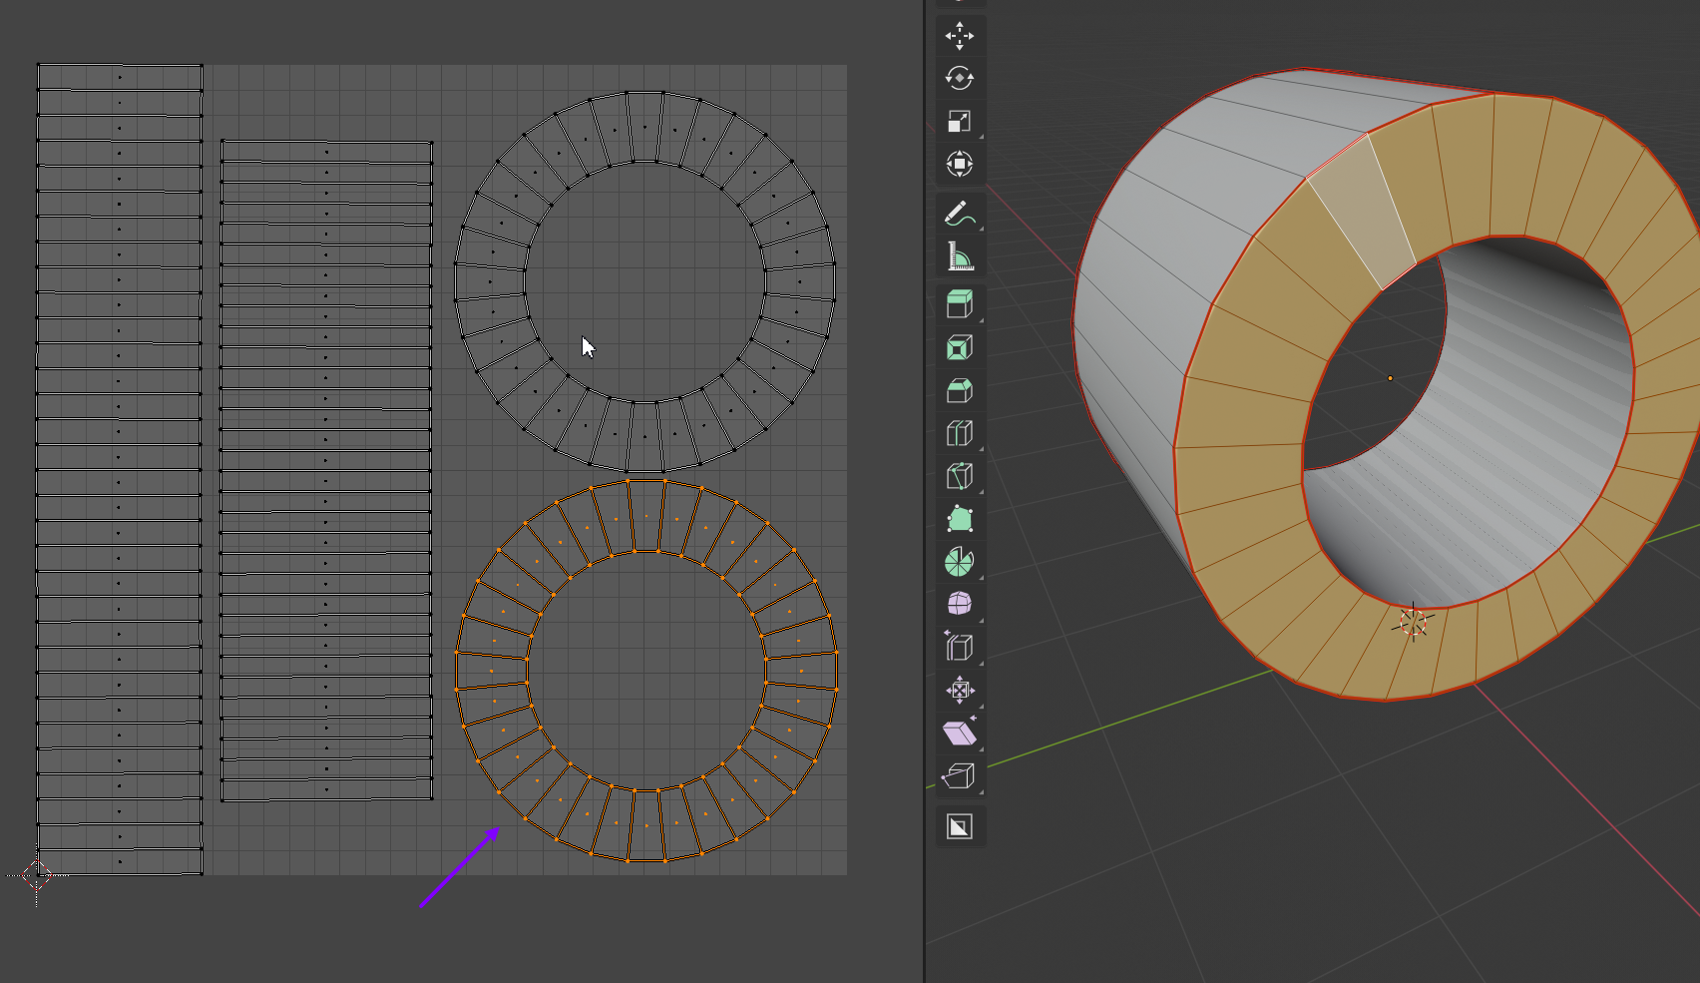Select the Transform tool

pyautogui.click(x=960, y=165)
